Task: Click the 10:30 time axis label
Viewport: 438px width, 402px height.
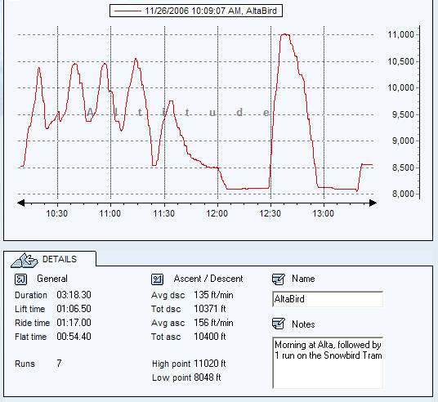Action: coord(56,214)
